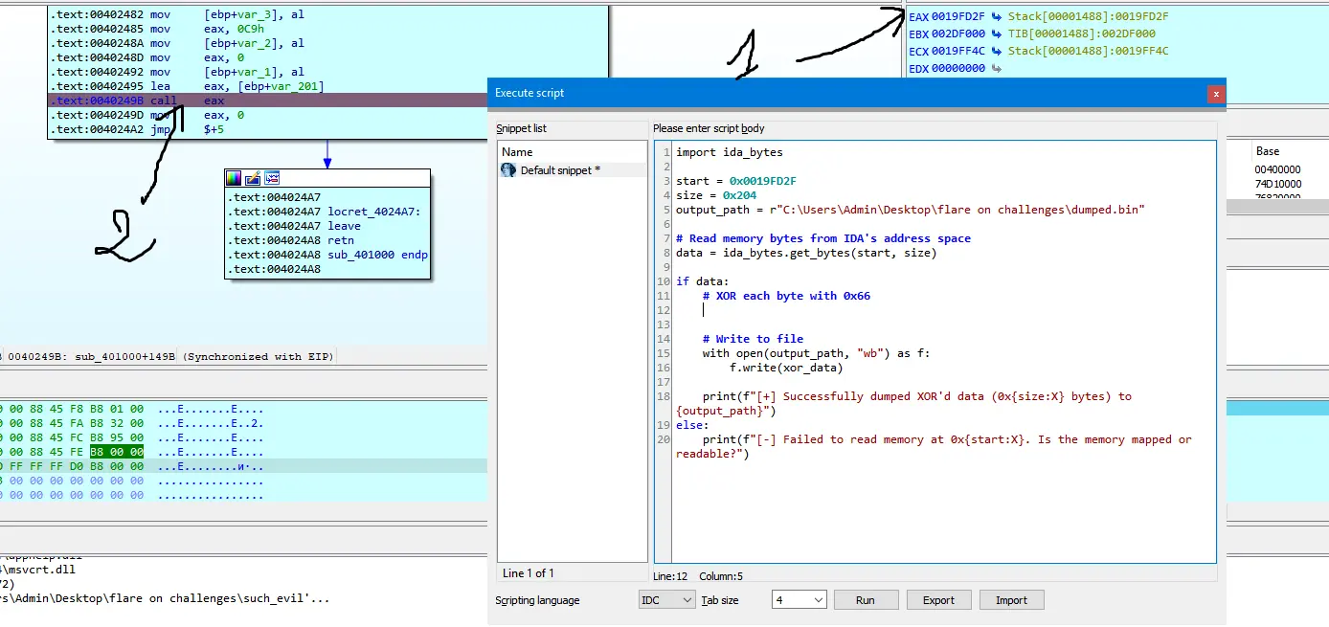The width and height of the screenshot is (1329, 627).
Task: Close the Execute script dialog
Action: coord(1216,94)
